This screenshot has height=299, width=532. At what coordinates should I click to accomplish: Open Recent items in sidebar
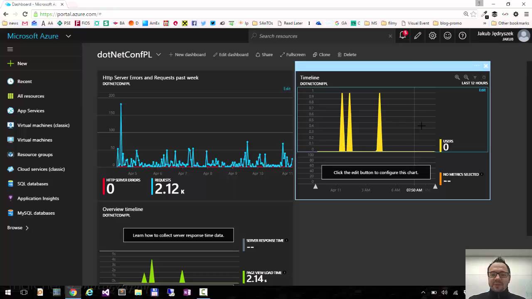pyautogui.click(x=20, y=81)
